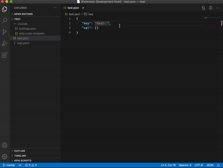
Task: Change encoding via UTF-8 indicator
Action: coord(199,165)
